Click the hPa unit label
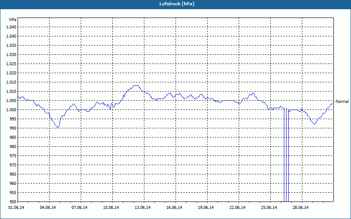Image resolution: width=351 pixels, height=219 pixels. click(13, 20)
